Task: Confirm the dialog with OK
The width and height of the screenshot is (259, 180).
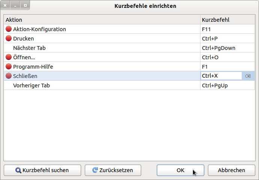Action: click(x=180, y=170)
